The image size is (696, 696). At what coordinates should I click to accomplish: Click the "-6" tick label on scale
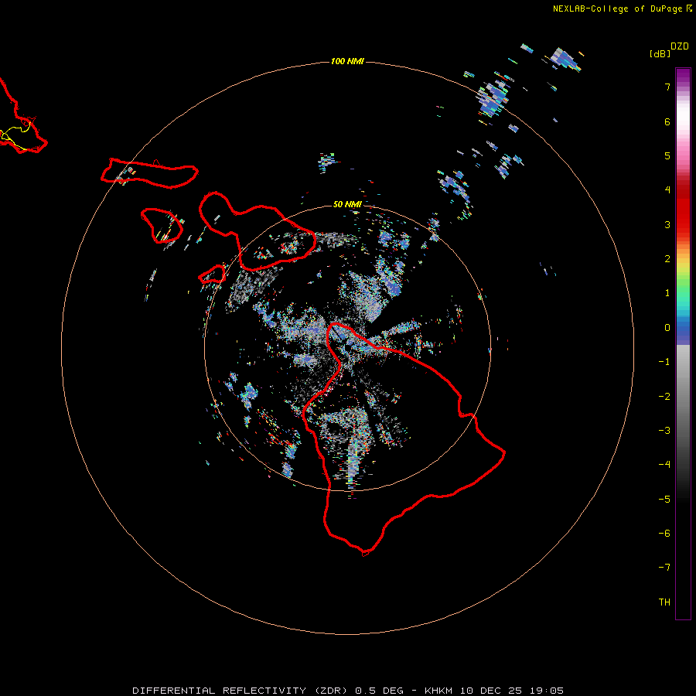click(664, 534)
